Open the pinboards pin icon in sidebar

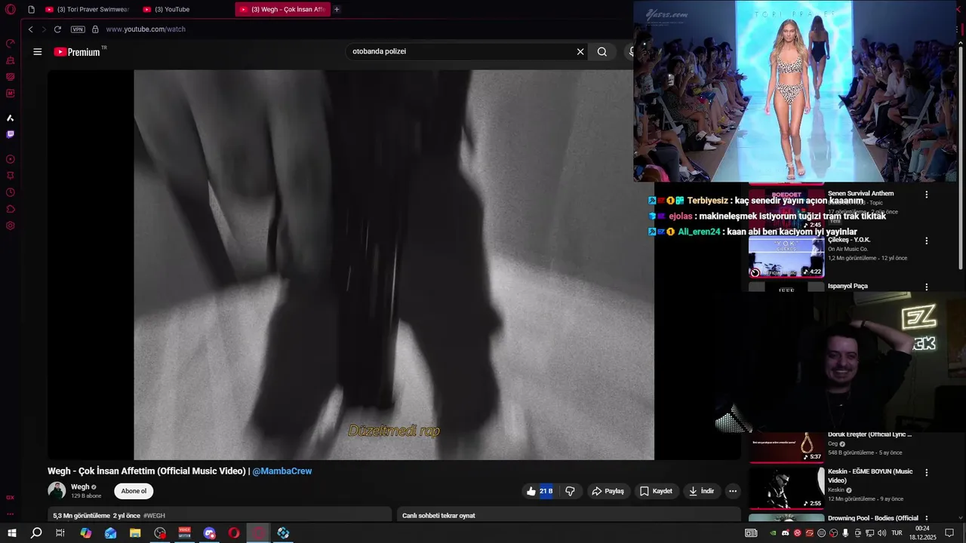[x=11, y=176]
